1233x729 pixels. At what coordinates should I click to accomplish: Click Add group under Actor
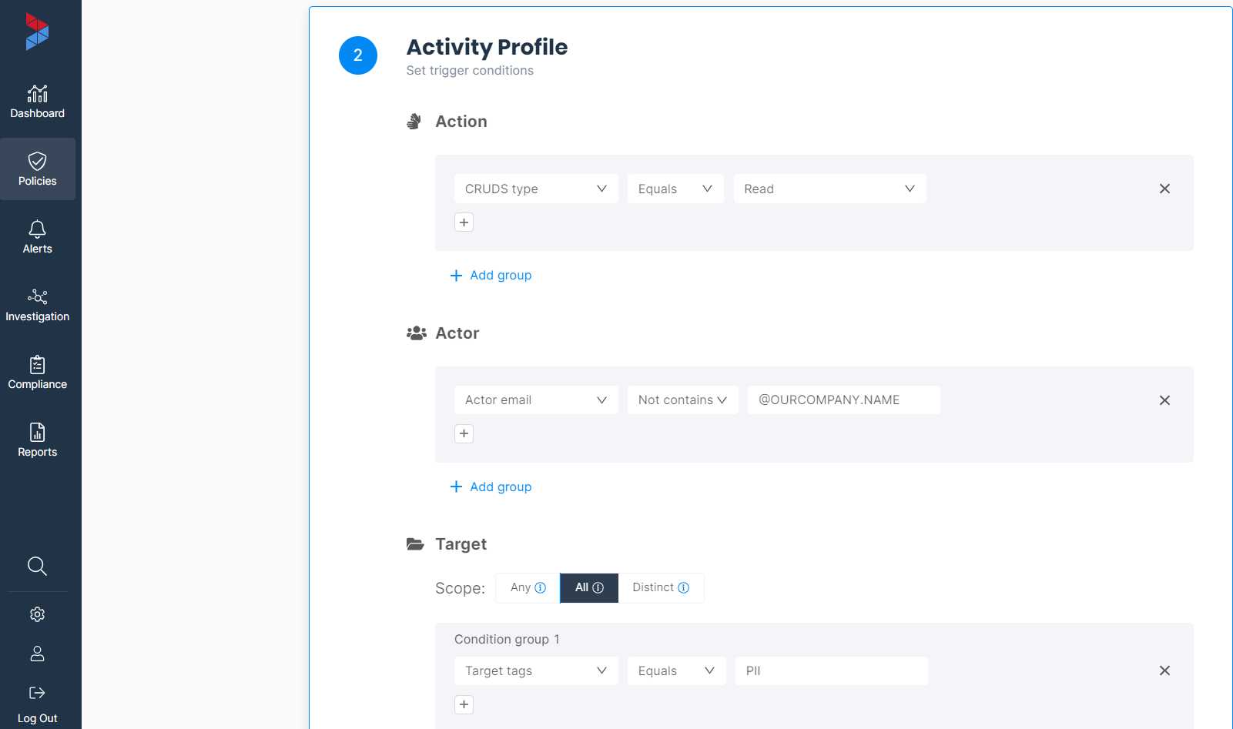(x=491, y=487)
